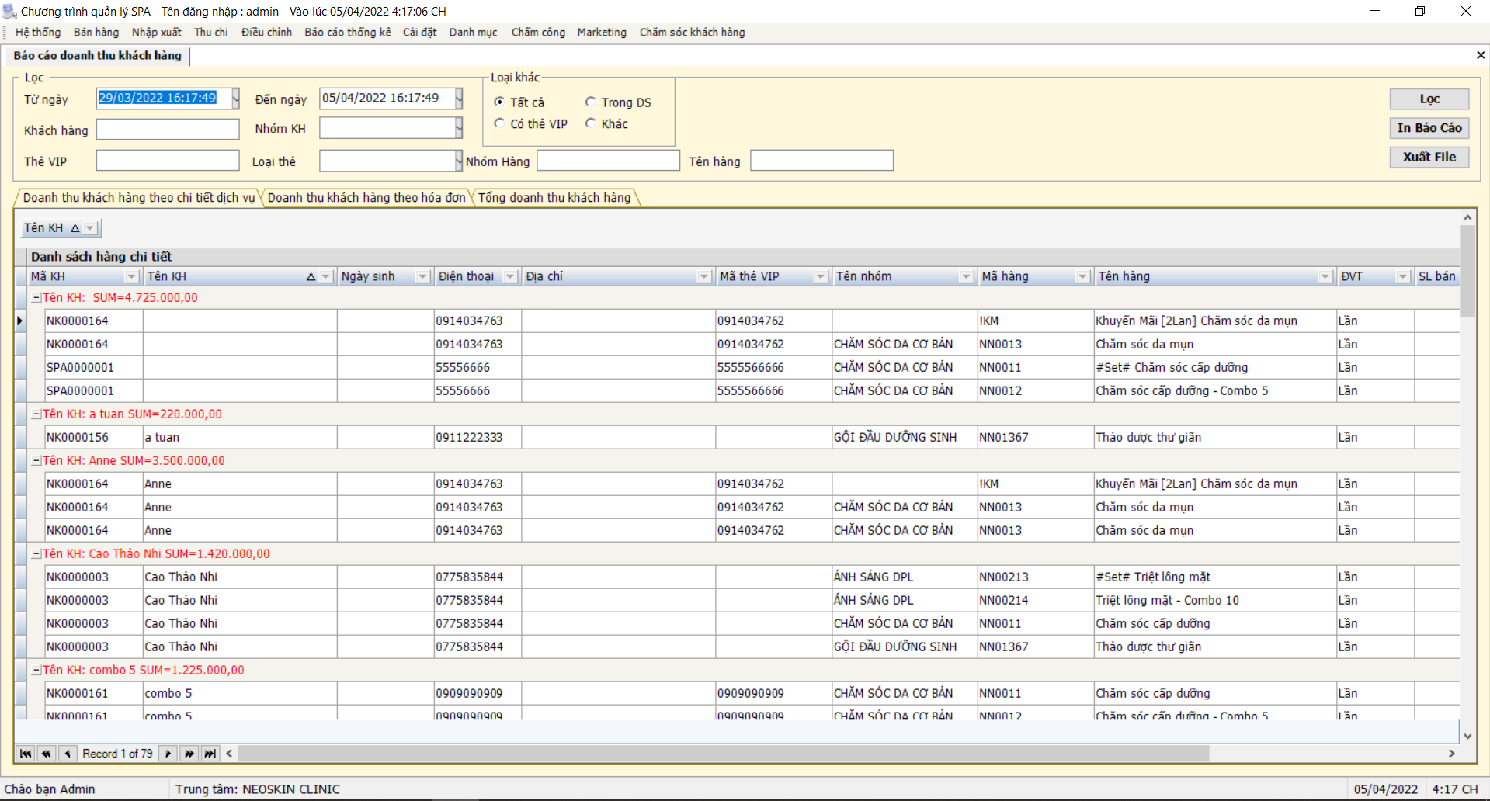
Task: Select the Tất cả radio option
Action: pos(499,102)
